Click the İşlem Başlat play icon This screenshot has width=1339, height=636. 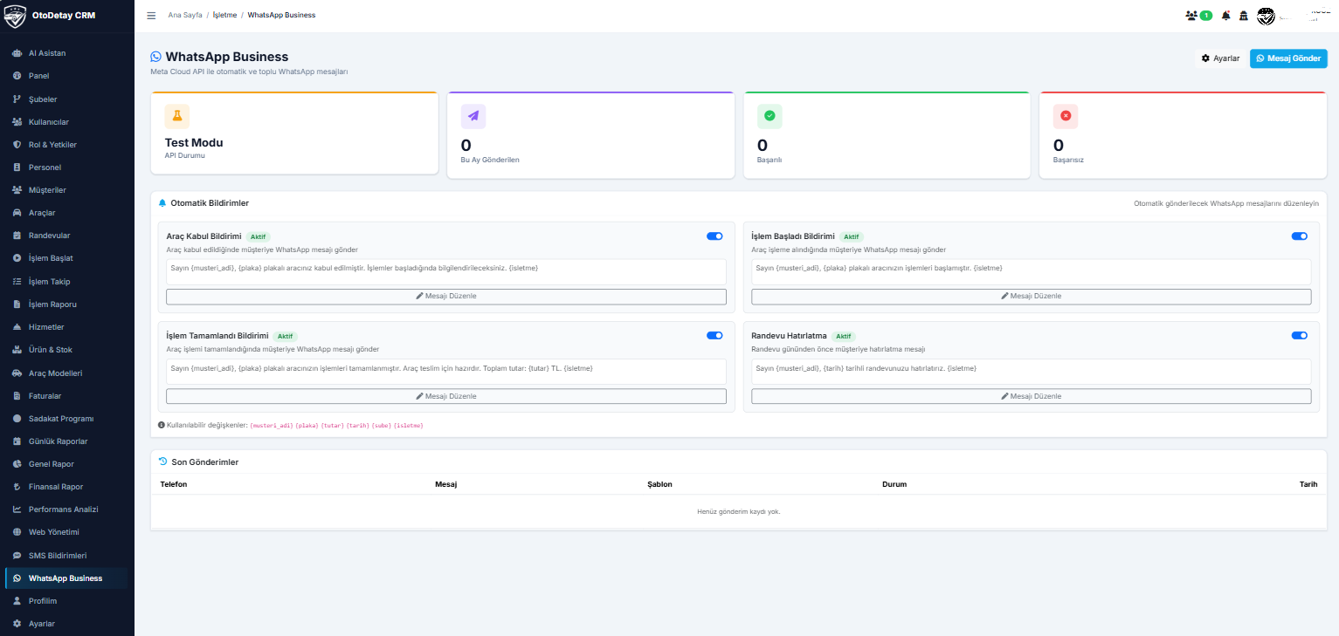[17, 258]
